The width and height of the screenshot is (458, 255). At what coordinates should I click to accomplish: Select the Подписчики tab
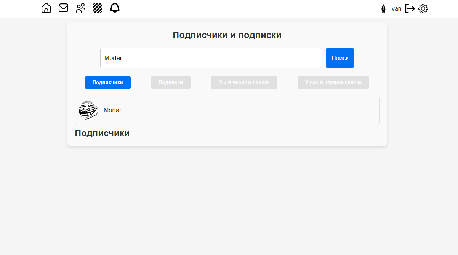[108, 82]
